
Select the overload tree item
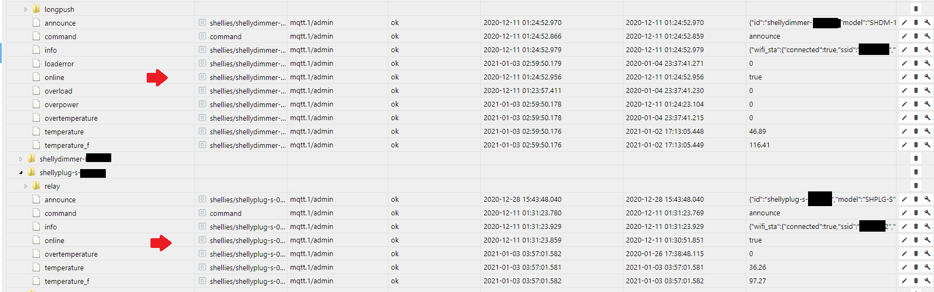(x=58, y=91)
